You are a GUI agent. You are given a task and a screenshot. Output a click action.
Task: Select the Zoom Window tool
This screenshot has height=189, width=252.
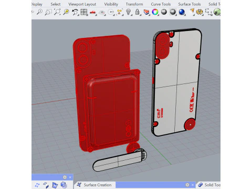pos(48,12)
